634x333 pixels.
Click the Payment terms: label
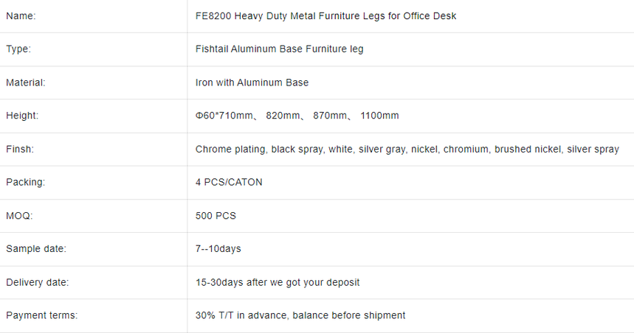coord(41,315)
